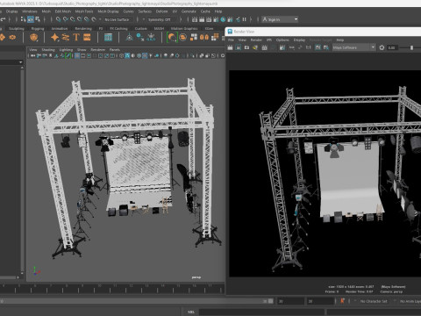Image resolution: width=421 pixels, height=316 pixels.
Task: Click the exposure gear icon in Render View
Action: pyautogui.click(x=382, y=47)
